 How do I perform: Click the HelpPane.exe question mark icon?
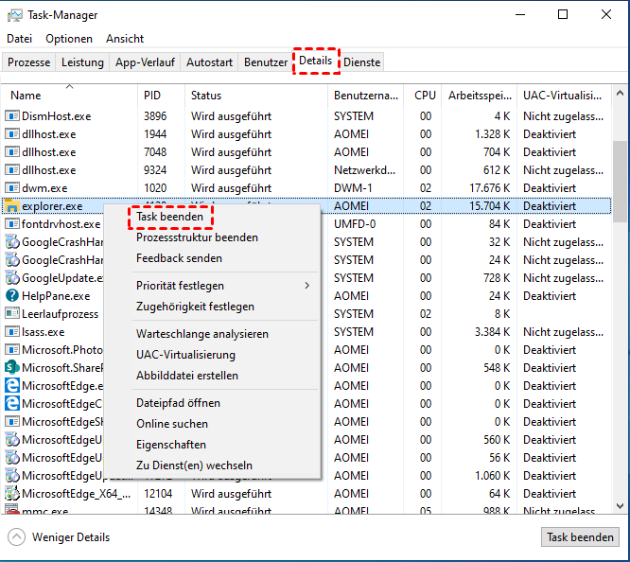pos(13,296)
